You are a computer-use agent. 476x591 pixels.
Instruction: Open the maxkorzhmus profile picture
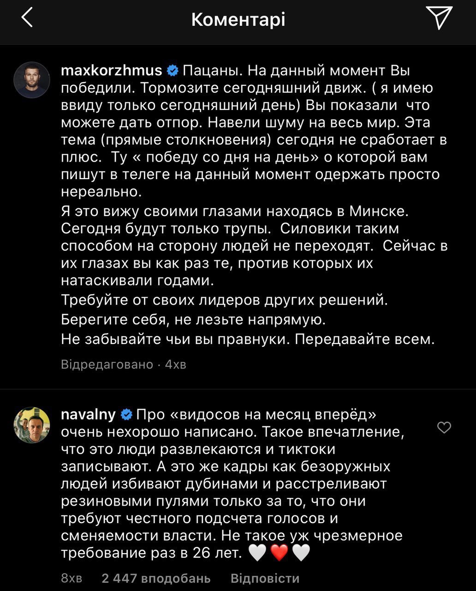(x=31, y=79)
